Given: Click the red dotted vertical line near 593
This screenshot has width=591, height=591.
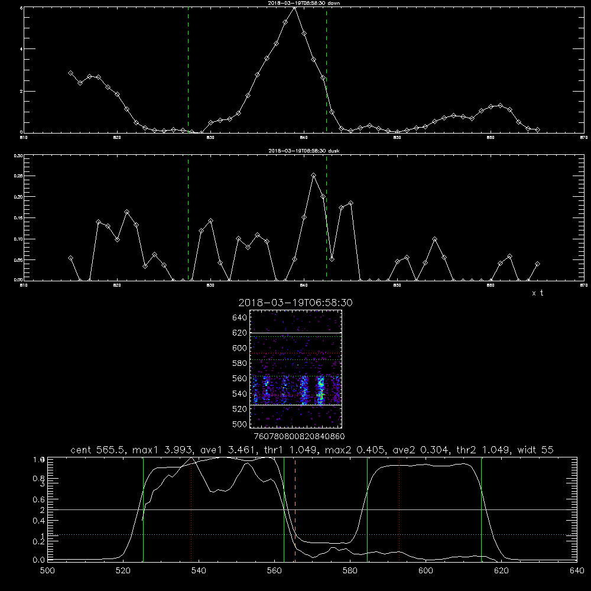Looking at the screenshot, I should click(399, 509).
